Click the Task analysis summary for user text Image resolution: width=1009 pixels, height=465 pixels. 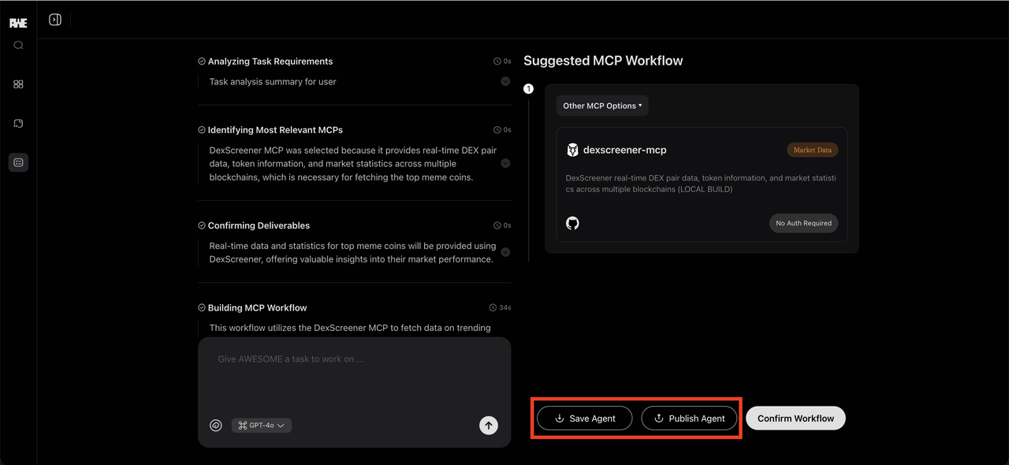click(x=273, y=81)
